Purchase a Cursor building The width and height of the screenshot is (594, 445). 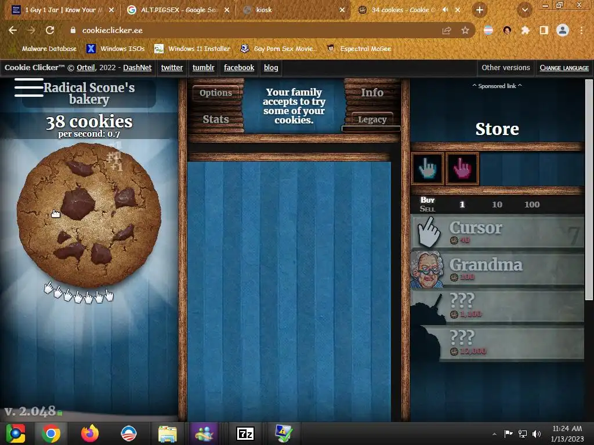pyautogui.click(x=497, y=232)
